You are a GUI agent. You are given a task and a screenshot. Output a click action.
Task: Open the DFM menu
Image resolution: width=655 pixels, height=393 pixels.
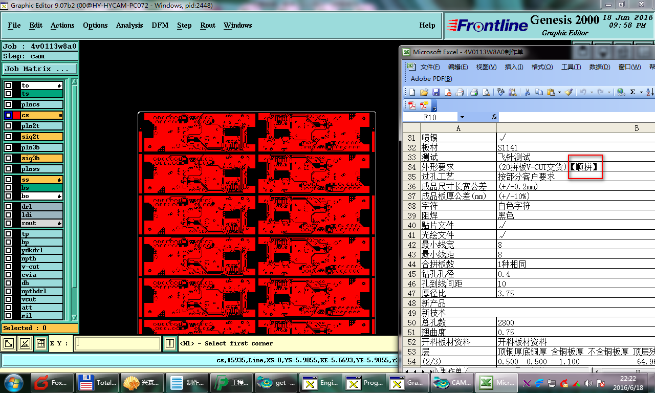click(x=160, y=25)
